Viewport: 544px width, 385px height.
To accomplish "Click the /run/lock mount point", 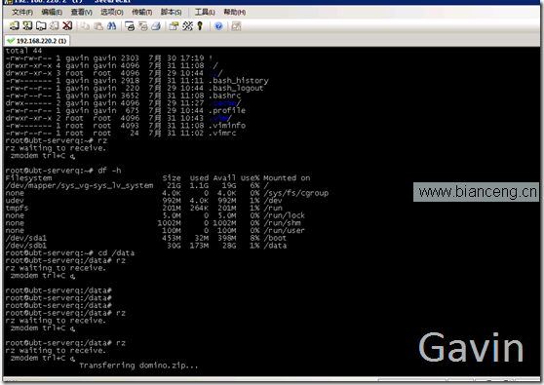I will pos(284,215).
